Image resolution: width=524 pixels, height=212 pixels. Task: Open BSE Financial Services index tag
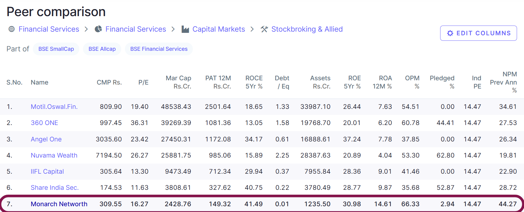pyautogui.click(x=159, y=49)
